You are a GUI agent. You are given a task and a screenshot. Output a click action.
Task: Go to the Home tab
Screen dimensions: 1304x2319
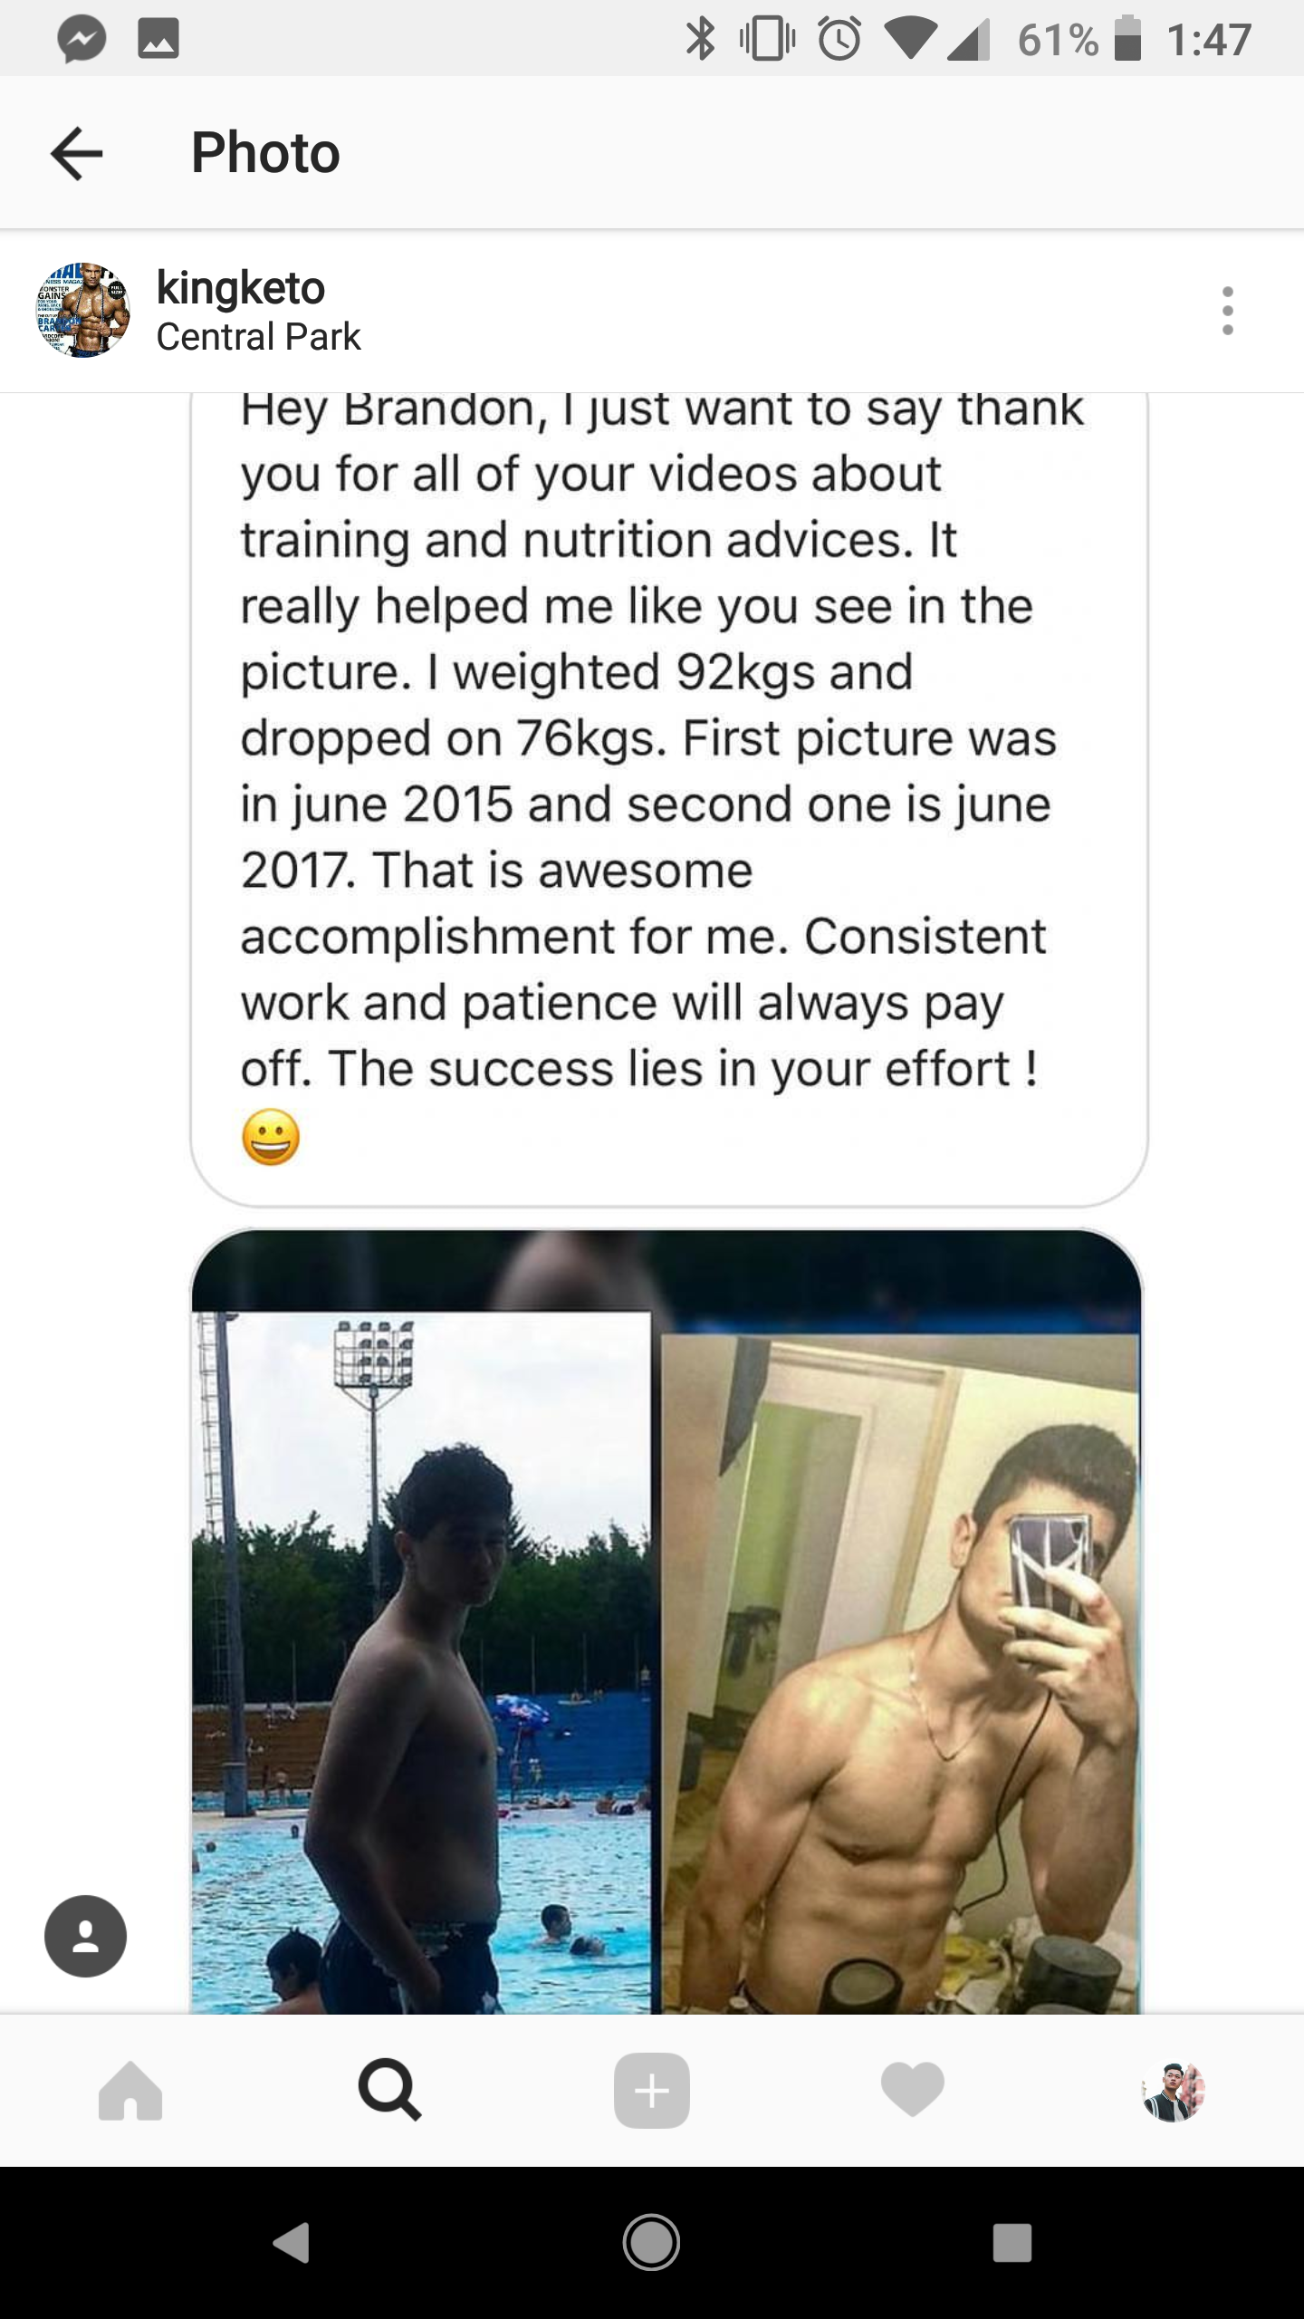click(130, 2091)
